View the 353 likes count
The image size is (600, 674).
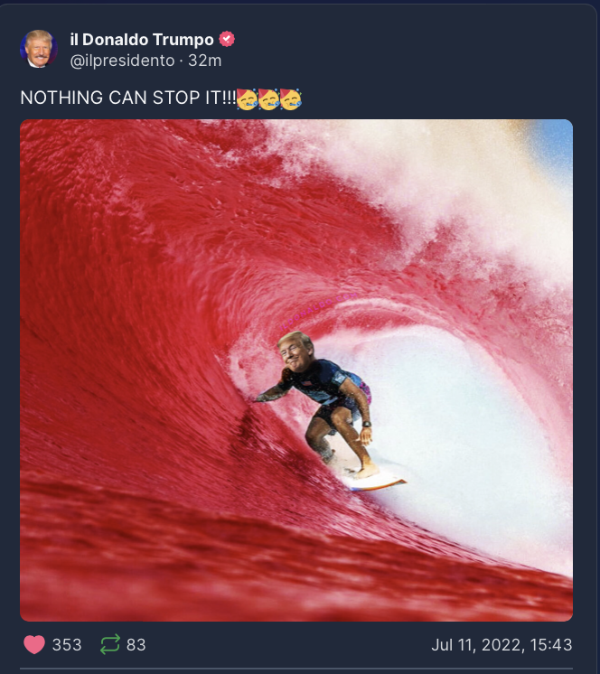(67, 645)
